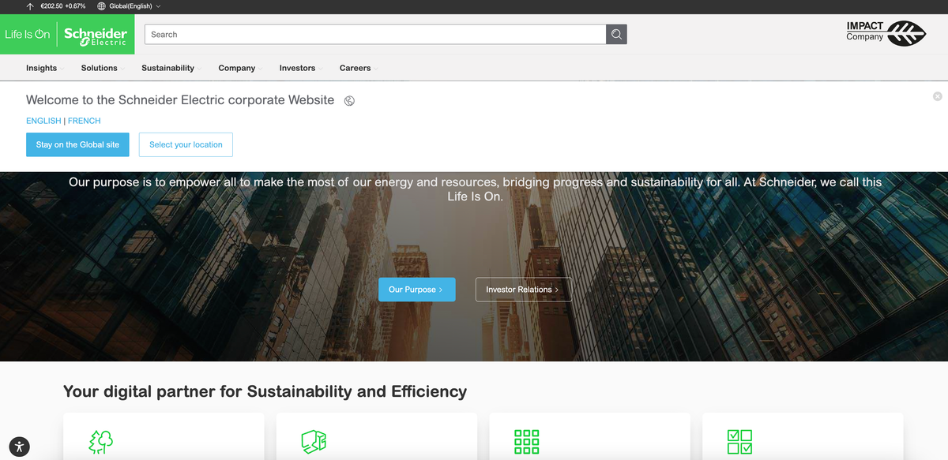Click the green checklist boxes icon
This screenshot has height=460, width=948.
(x=739, y=442)
